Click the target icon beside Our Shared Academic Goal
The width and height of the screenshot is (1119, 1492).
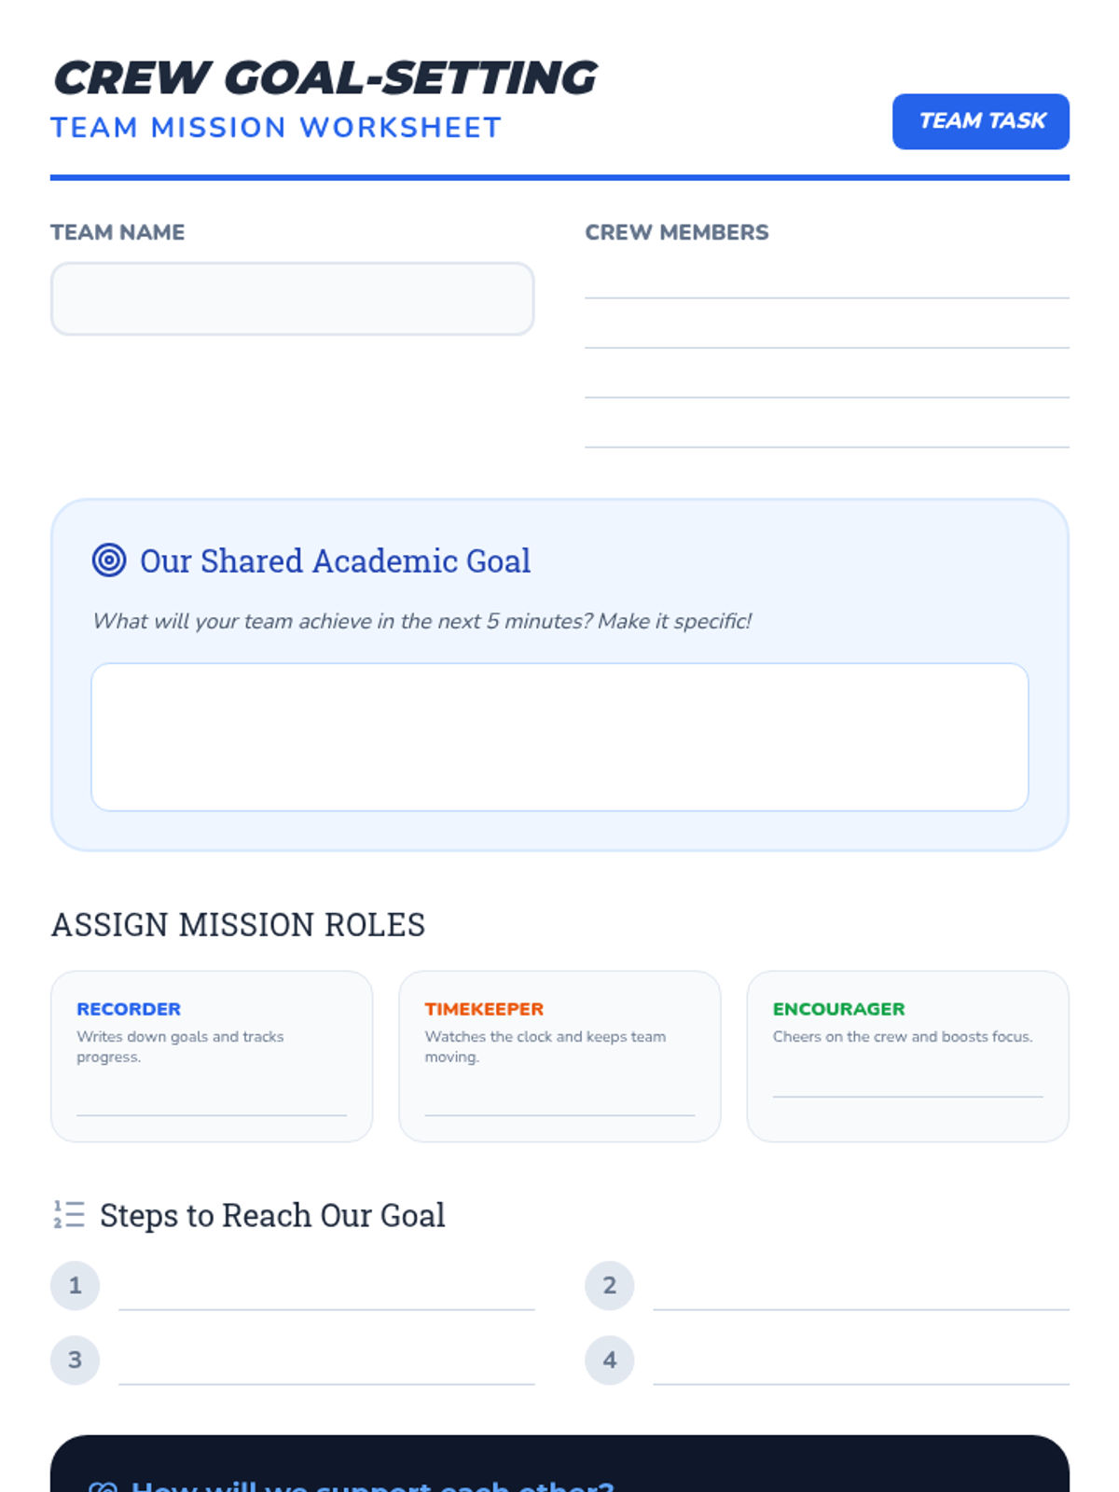(x=109, y=560)
